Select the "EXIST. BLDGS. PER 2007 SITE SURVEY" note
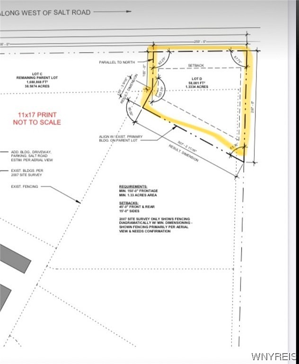 pos(26,173)
